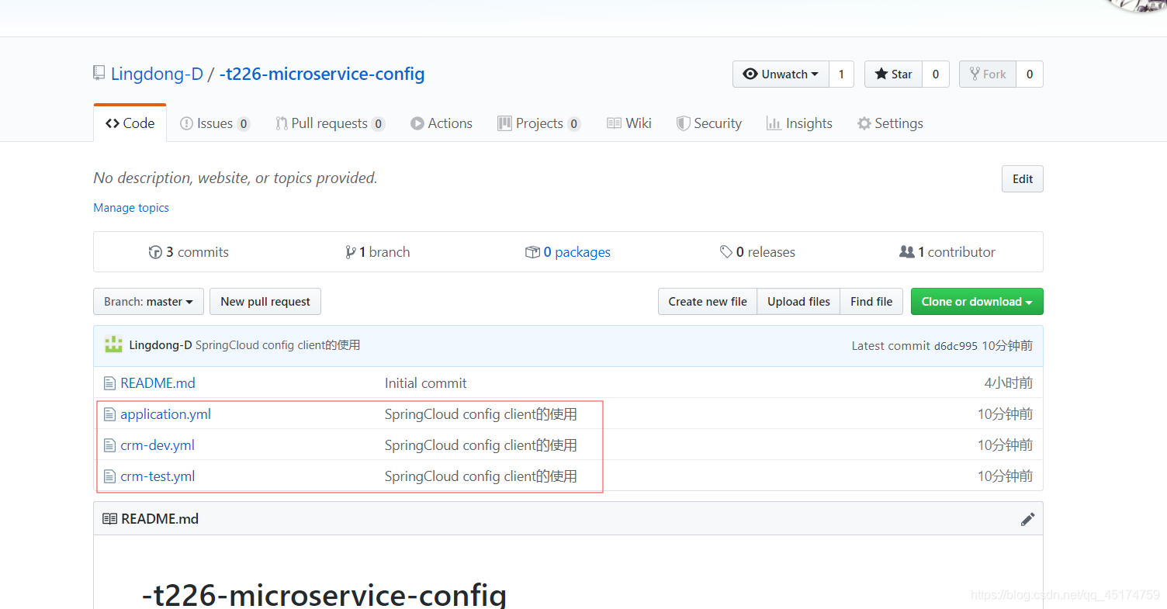Click Create new file button
The width and height of the screenshot is (1167, 609).
708,302
